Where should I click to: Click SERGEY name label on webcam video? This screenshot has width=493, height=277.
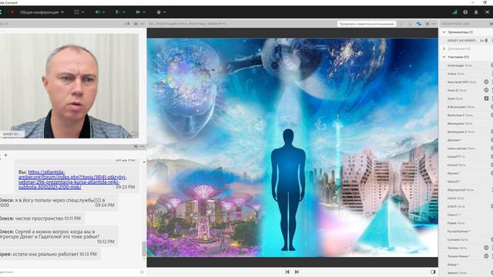coord(12,134)
